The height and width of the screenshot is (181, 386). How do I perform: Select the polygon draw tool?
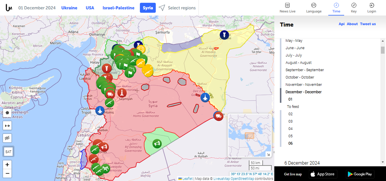click(x=8, y=113)
